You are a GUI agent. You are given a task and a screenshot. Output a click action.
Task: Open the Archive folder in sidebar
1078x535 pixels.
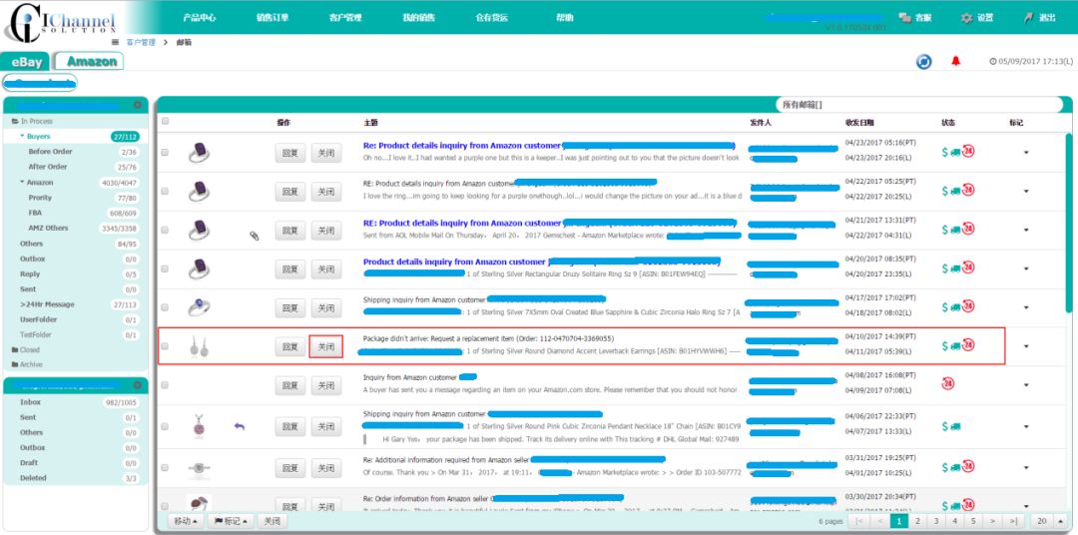pyautogui.click(x=27, y=364)
